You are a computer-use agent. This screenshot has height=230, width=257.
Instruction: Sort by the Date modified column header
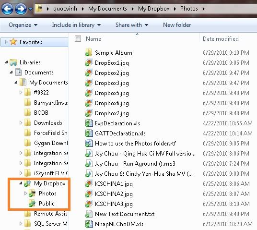[221, 39]
